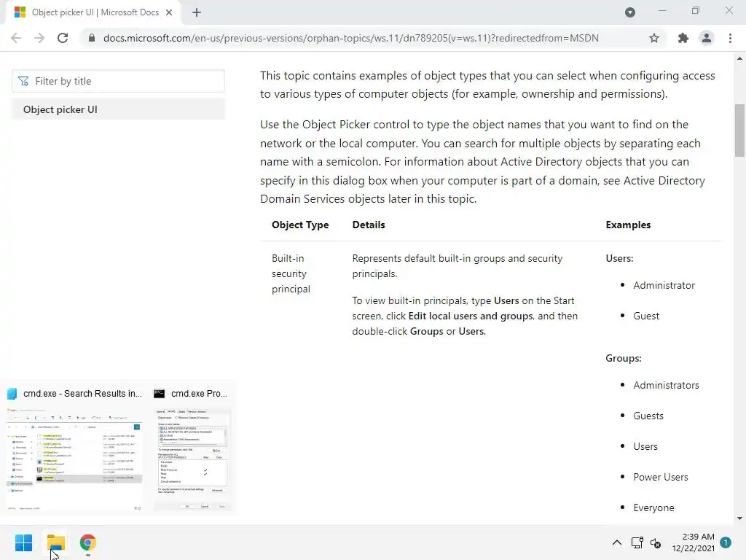Click the Users: heading
746x560 pixels.
pos(619,258)
